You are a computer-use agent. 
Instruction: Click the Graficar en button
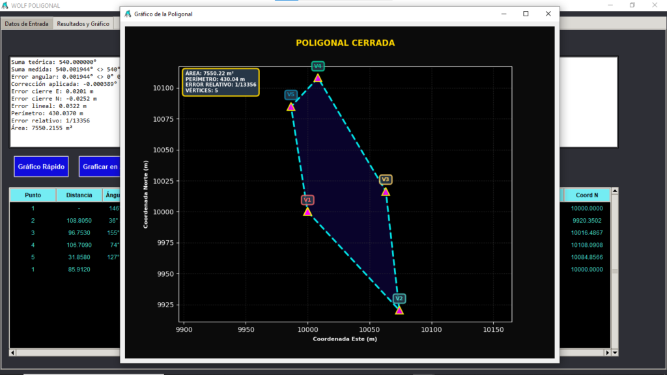[100, 167]
